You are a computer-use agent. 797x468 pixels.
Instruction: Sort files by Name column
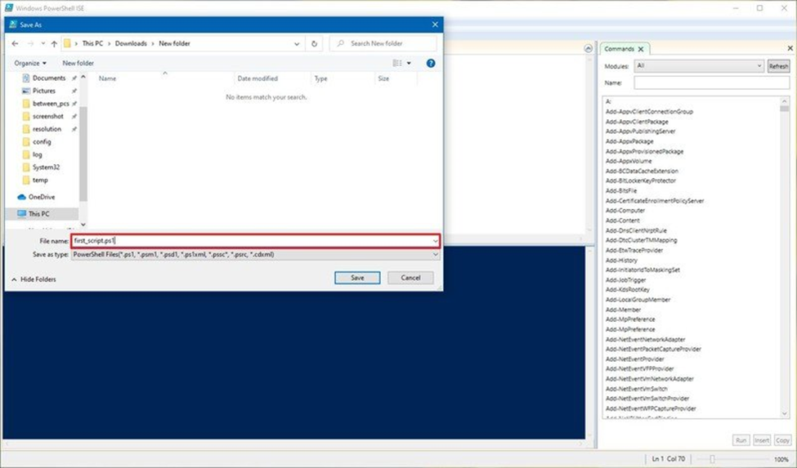107,78
